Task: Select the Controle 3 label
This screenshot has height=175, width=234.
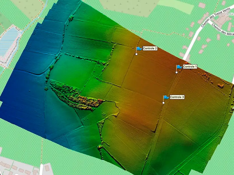Action: pyautogui.click(x=177, y=97)
